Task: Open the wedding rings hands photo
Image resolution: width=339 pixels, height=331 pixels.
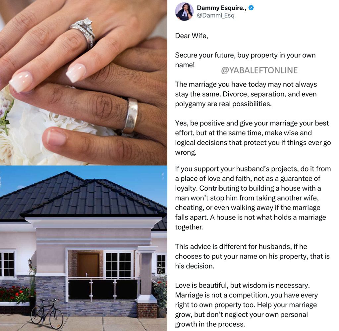Action: (84, 83)
